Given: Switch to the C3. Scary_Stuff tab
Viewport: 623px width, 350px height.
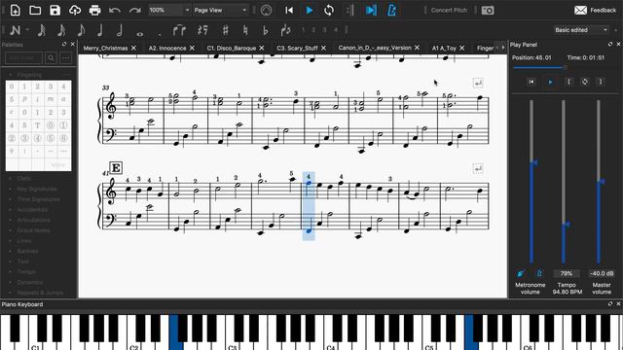Looking at the screenshot, I should coord(297,48).
